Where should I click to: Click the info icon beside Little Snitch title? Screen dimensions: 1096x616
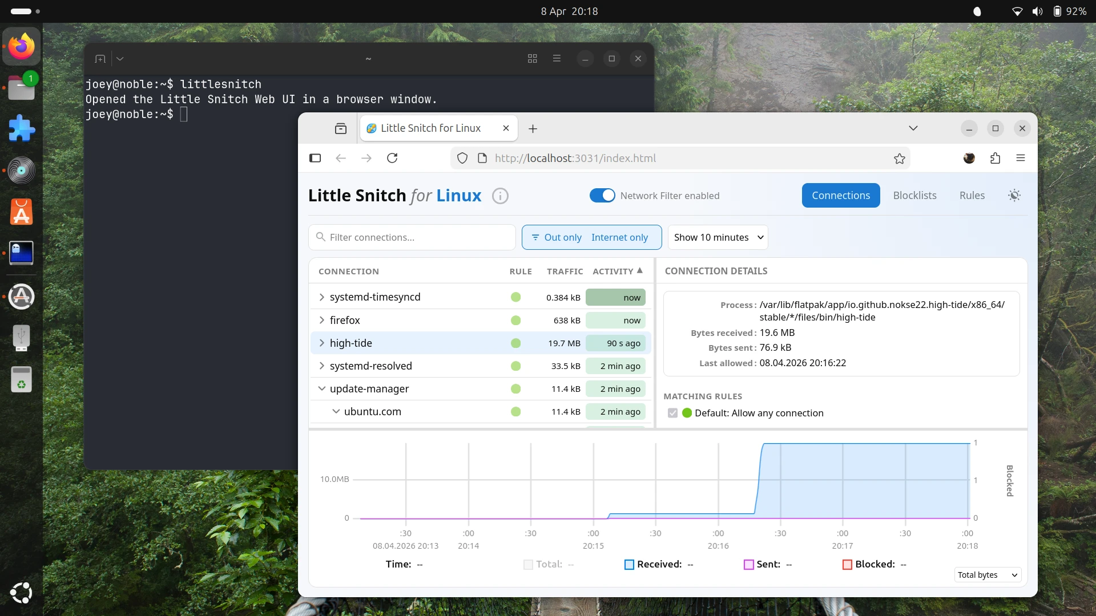(x=500, y=196)
